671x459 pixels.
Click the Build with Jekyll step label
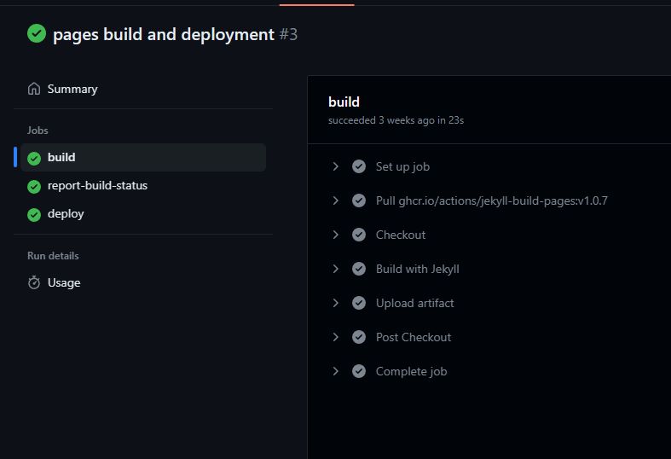tap(418, 269)
